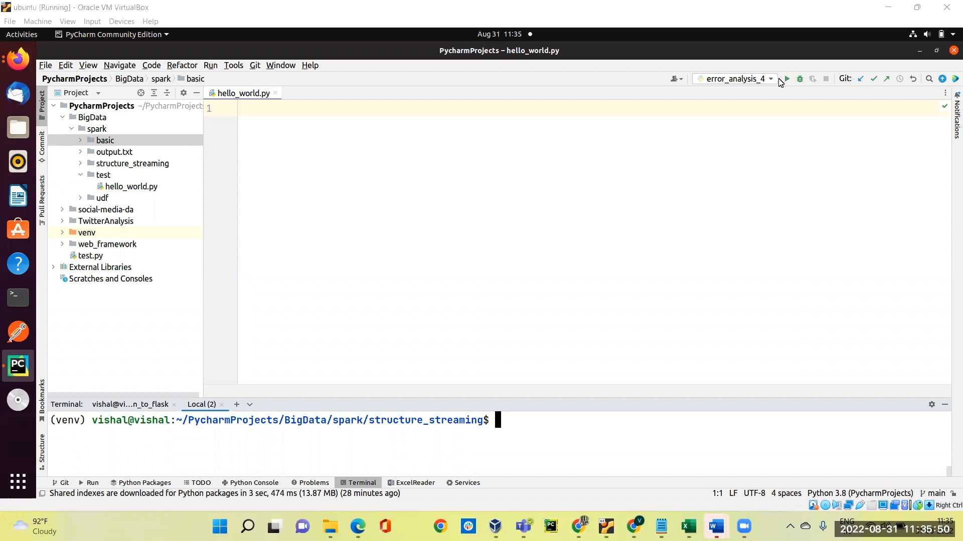Run the error_analysis_4 configuration
This screenshot has height=541, width=963.
tap(787, 79)
